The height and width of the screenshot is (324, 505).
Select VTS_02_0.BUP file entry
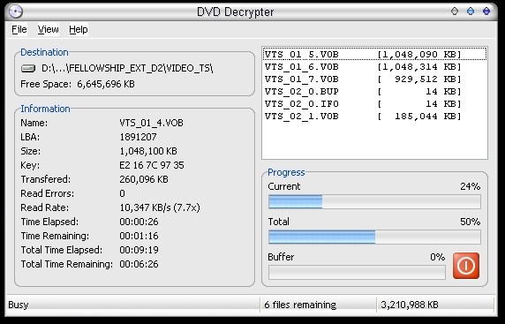click(x=374, y=92)
